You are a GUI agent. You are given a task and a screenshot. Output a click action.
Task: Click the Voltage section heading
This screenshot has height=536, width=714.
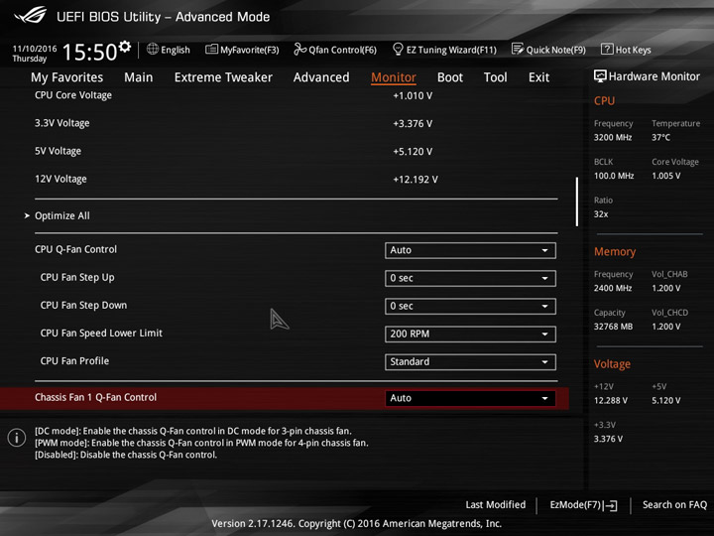(x=612, y=364)
